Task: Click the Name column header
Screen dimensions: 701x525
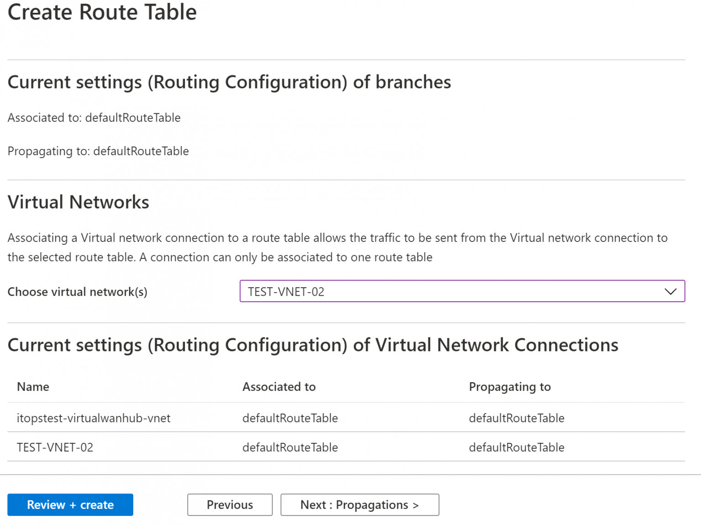Action: [32, 387]
